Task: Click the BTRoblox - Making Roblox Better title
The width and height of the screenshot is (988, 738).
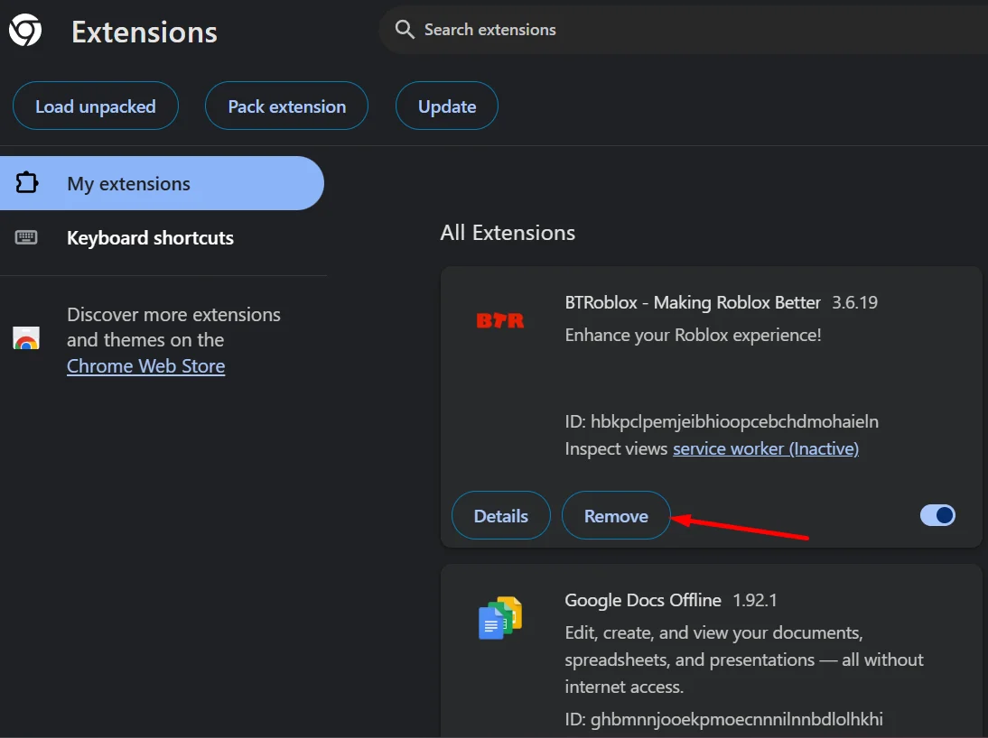Action: coord(692,302)
